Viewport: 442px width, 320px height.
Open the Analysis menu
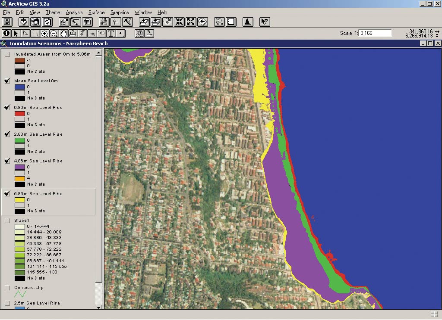point(74,12)
